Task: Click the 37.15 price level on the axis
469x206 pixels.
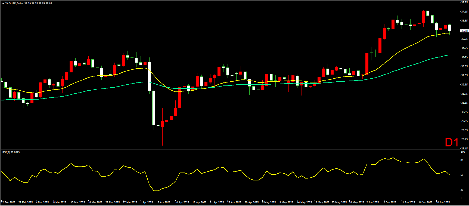Action: pyautogui.click(x=464, y=12)
